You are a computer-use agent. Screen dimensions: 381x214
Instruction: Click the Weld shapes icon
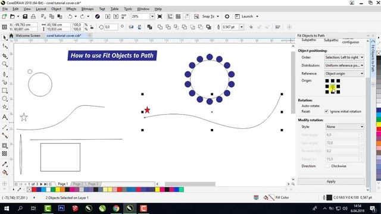coord(160,27)
